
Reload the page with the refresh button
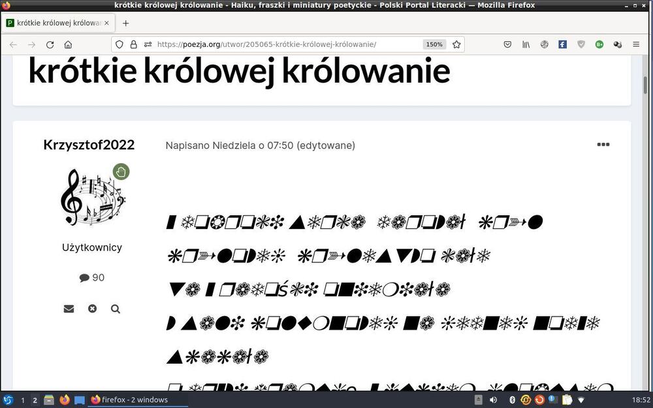point(50,45)
